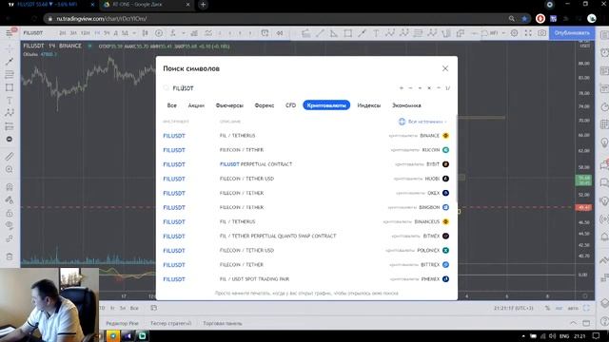Select the text tool in left sidebar
The width and height of the screenshot is (609, 342).
(x=10, y=101)
